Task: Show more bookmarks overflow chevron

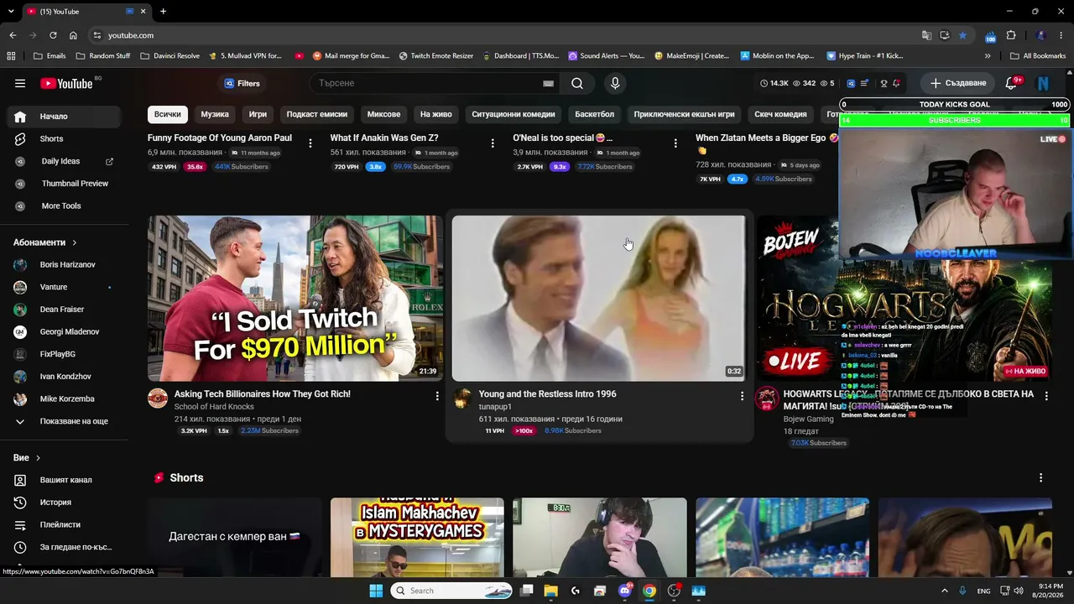Action: pos(988,56)
